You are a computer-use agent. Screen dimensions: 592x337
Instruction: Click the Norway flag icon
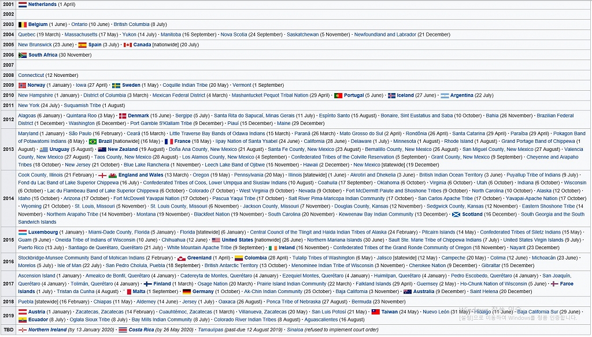(23, 86)
